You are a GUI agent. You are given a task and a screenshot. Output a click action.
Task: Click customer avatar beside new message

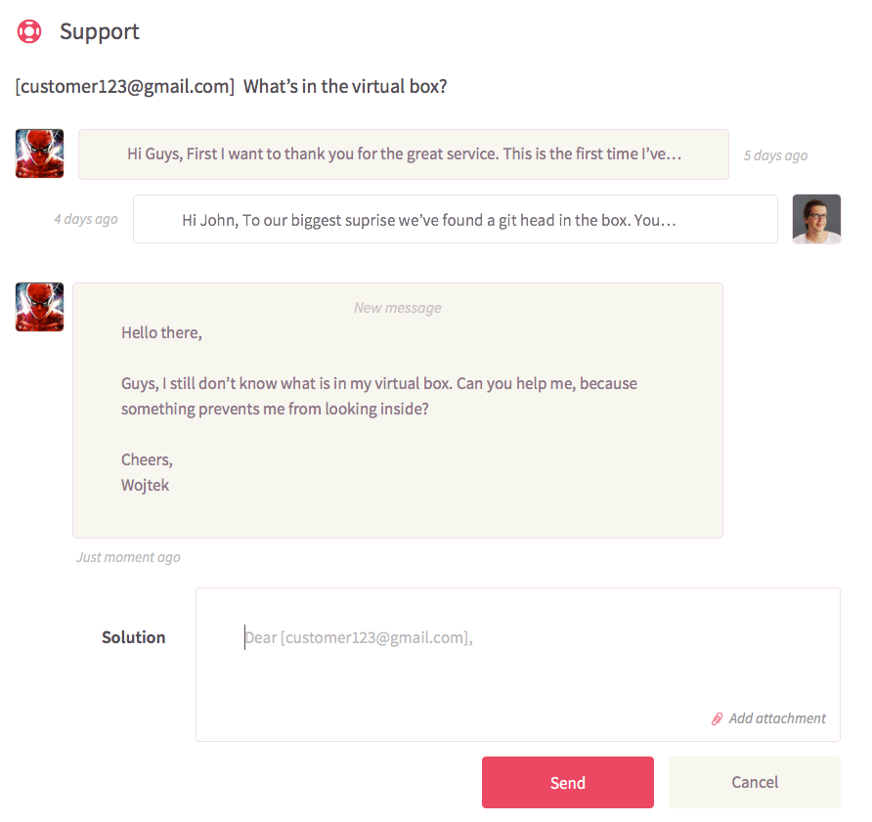coord(39,307)
